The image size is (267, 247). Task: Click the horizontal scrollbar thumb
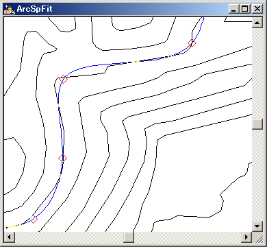(x=129, y=237)
